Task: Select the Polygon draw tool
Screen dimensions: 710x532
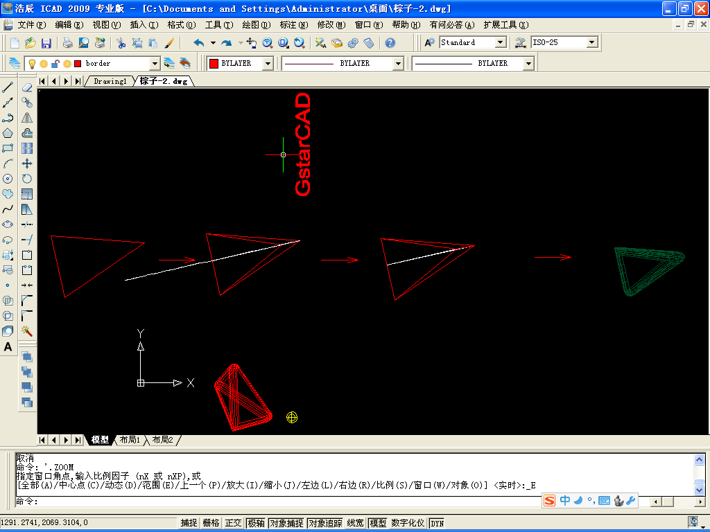Action: pos(8,133)
